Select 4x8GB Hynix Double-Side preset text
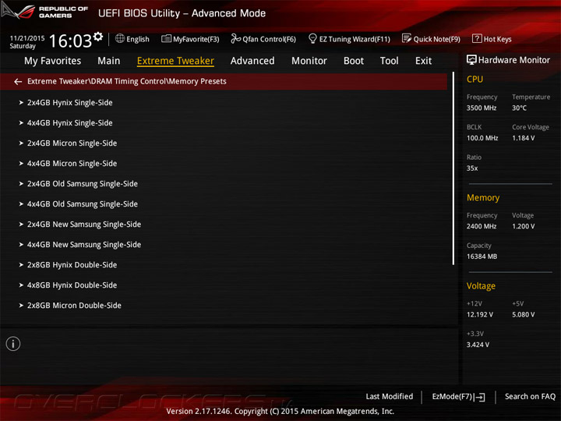Viewport: 561px width, 421px height. click(72, 285)
